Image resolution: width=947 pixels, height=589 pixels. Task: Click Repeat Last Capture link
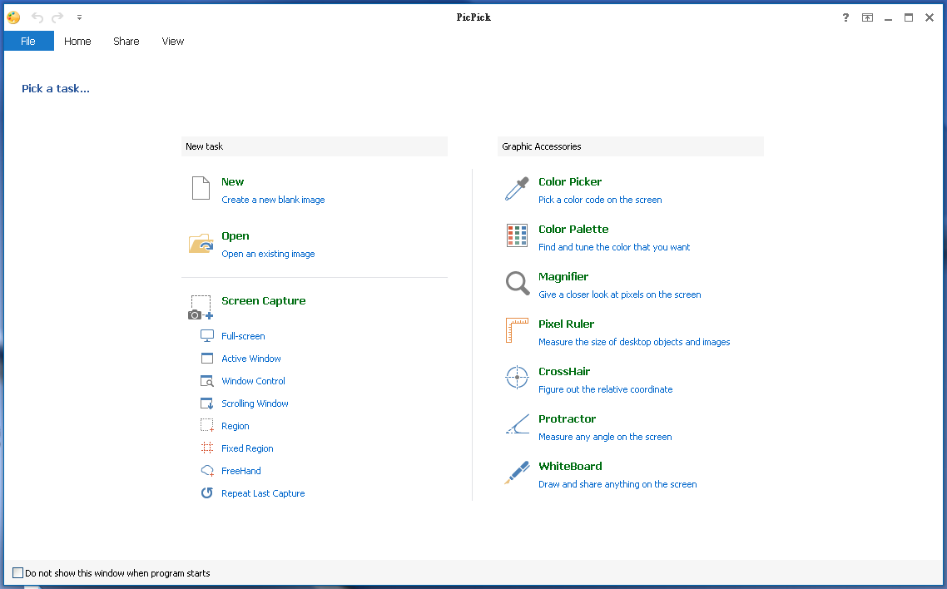(x=263, y=493)
